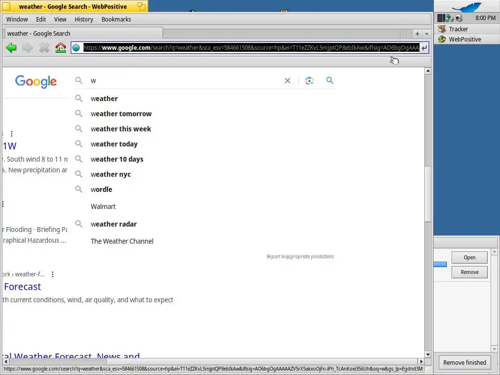The image size is (500, 375).
Task: Choose the 'weather tomorrow' suggestion
Action: [205, 114]
